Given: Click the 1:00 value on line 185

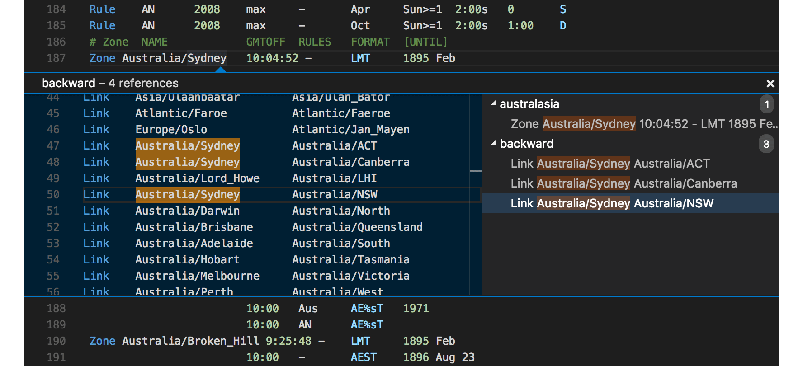Looking at the screenshot, I should tap(520, 26).
